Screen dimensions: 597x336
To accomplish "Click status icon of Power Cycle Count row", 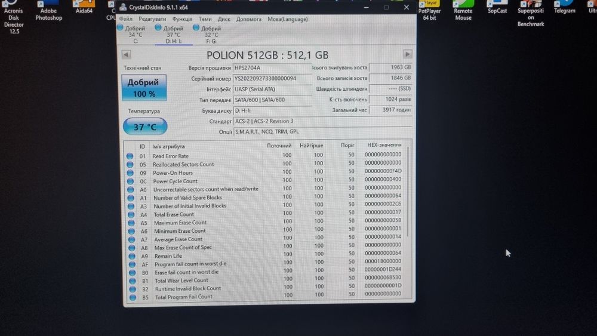I will point(130,181).
